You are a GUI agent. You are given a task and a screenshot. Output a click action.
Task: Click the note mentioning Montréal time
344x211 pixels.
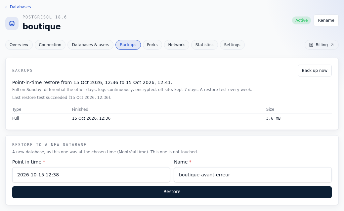click(105, 152)
